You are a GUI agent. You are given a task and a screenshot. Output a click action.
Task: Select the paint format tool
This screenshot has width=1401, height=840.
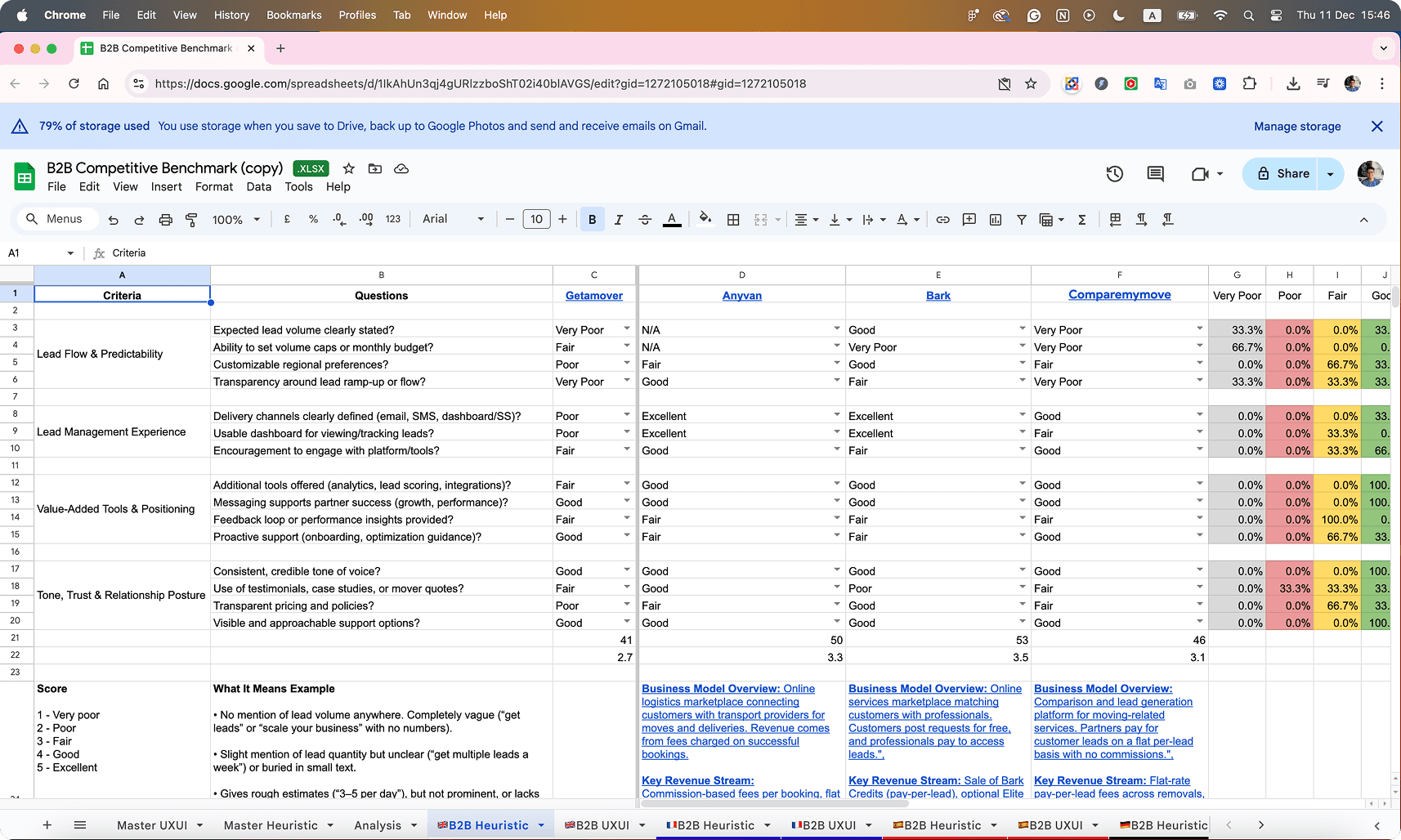191,220
